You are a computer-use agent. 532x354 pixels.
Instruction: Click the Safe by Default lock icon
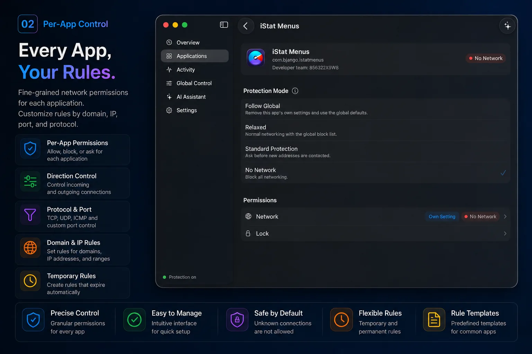pyautogui.click(x=237, y=320)
